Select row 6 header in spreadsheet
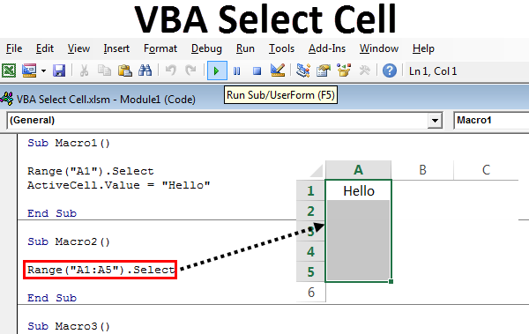 pyautogui.click(x=310, y=293)
